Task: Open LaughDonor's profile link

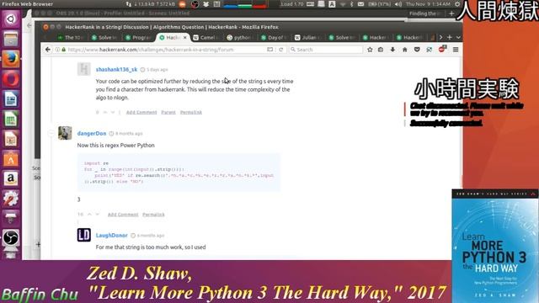Action: (111, 236)
